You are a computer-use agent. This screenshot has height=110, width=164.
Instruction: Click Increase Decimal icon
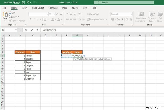pyautogui.click(x=127, y=19)
